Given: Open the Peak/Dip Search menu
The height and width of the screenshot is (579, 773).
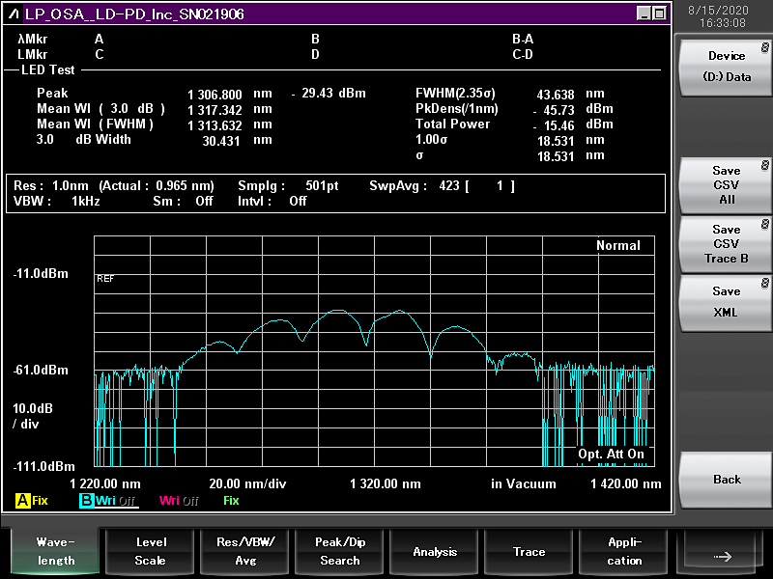Looking at the screenshot, I should [340, 552].
